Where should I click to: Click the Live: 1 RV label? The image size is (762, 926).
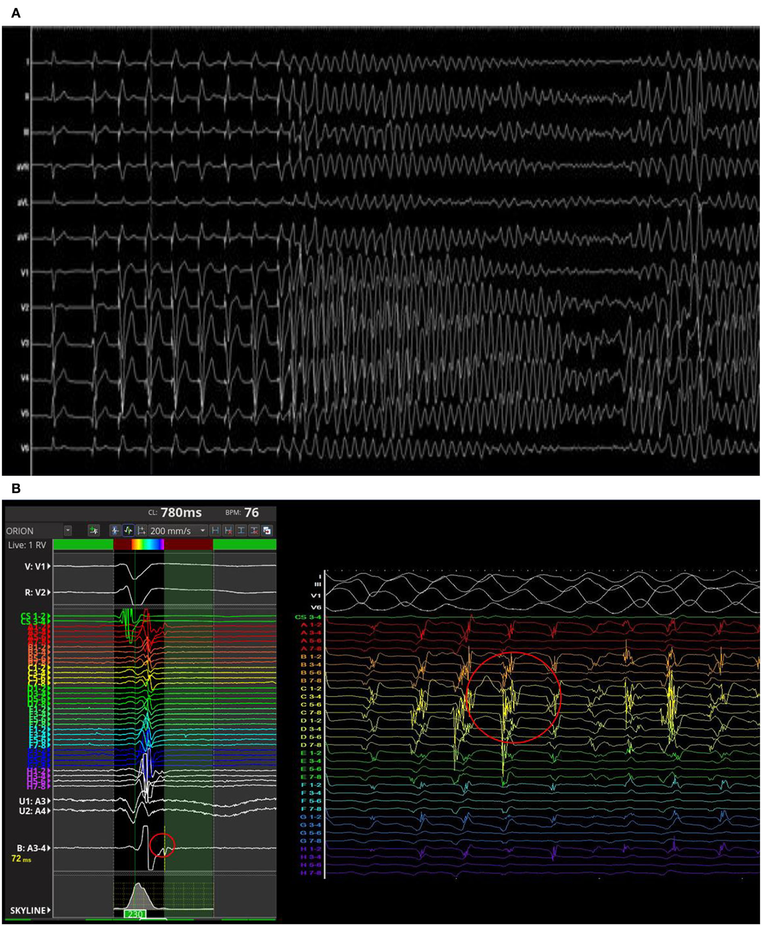coord(27,544)
